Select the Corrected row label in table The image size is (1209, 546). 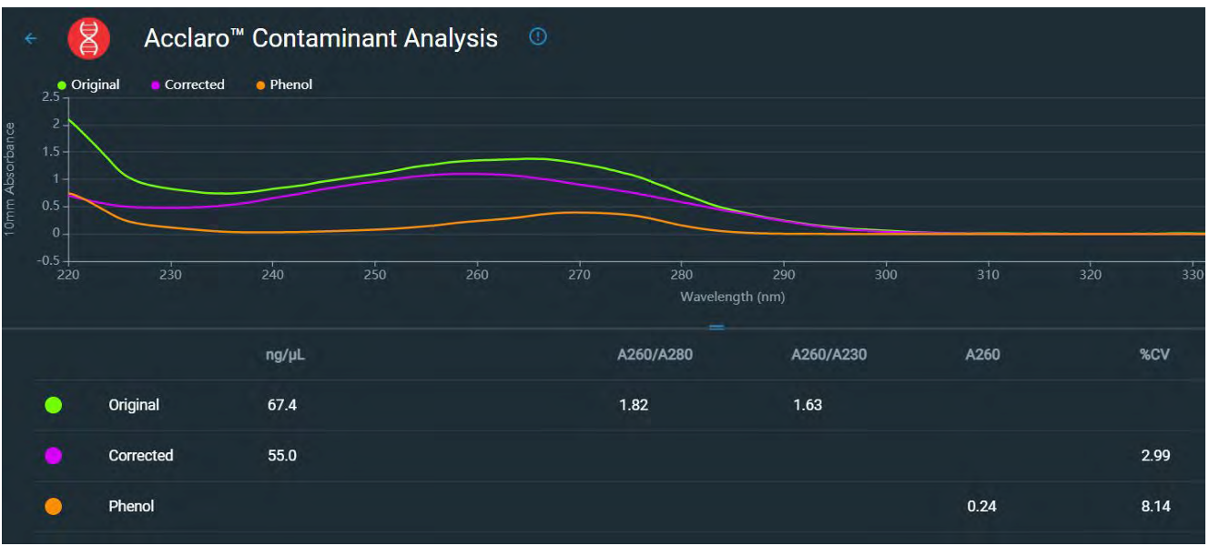pyautogui.click(x=140, y=456)
